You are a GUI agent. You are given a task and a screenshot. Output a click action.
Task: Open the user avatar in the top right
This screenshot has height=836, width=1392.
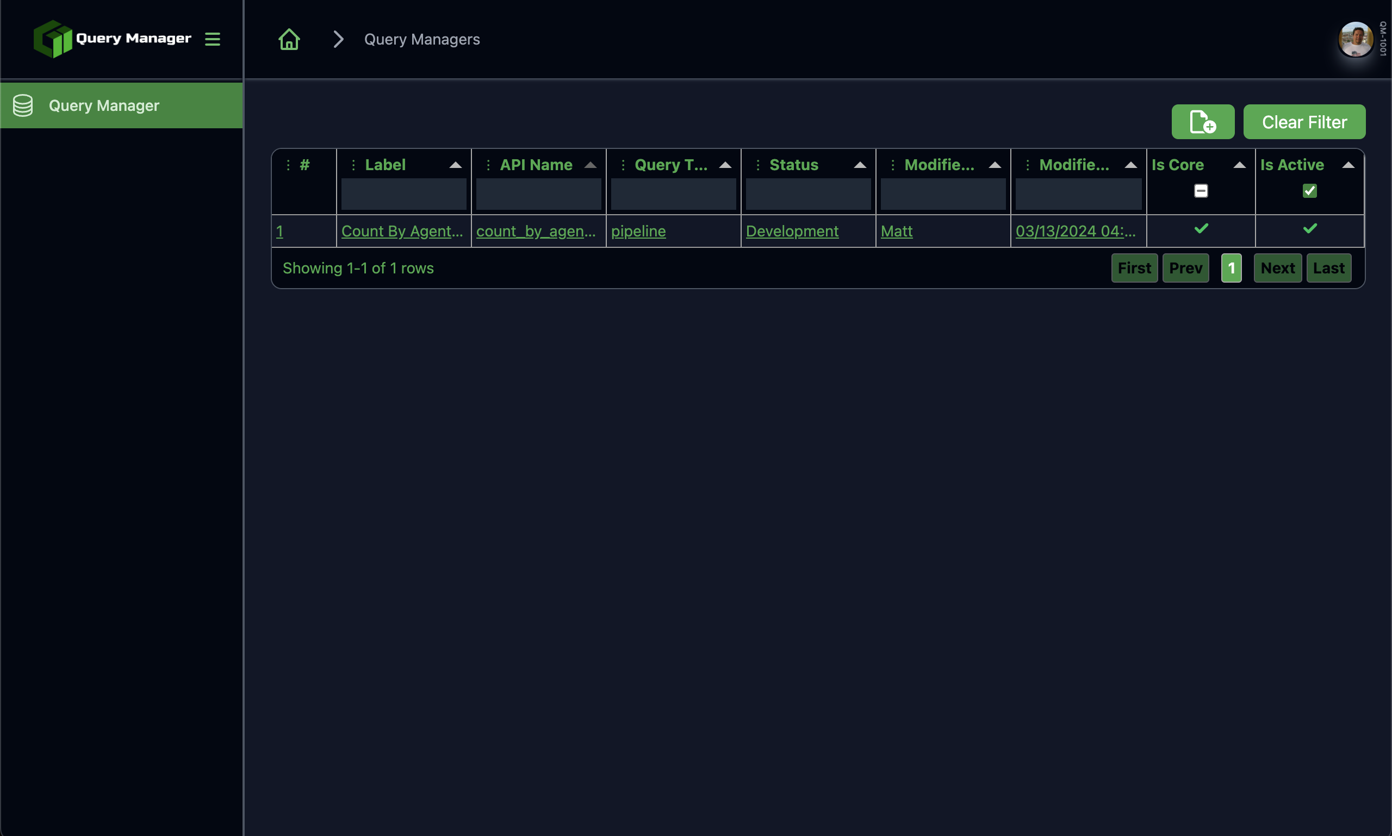pyautogui.click(x=1355, y=39)
